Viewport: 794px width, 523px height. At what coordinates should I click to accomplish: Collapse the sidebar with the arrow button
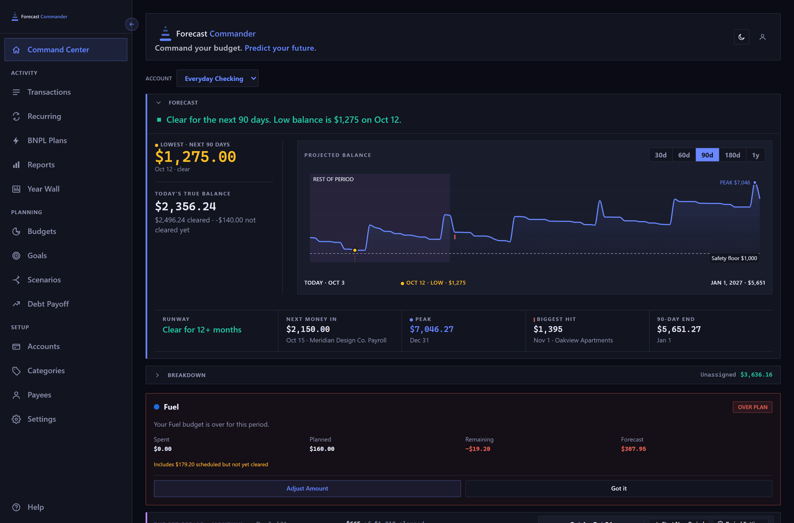132,24
